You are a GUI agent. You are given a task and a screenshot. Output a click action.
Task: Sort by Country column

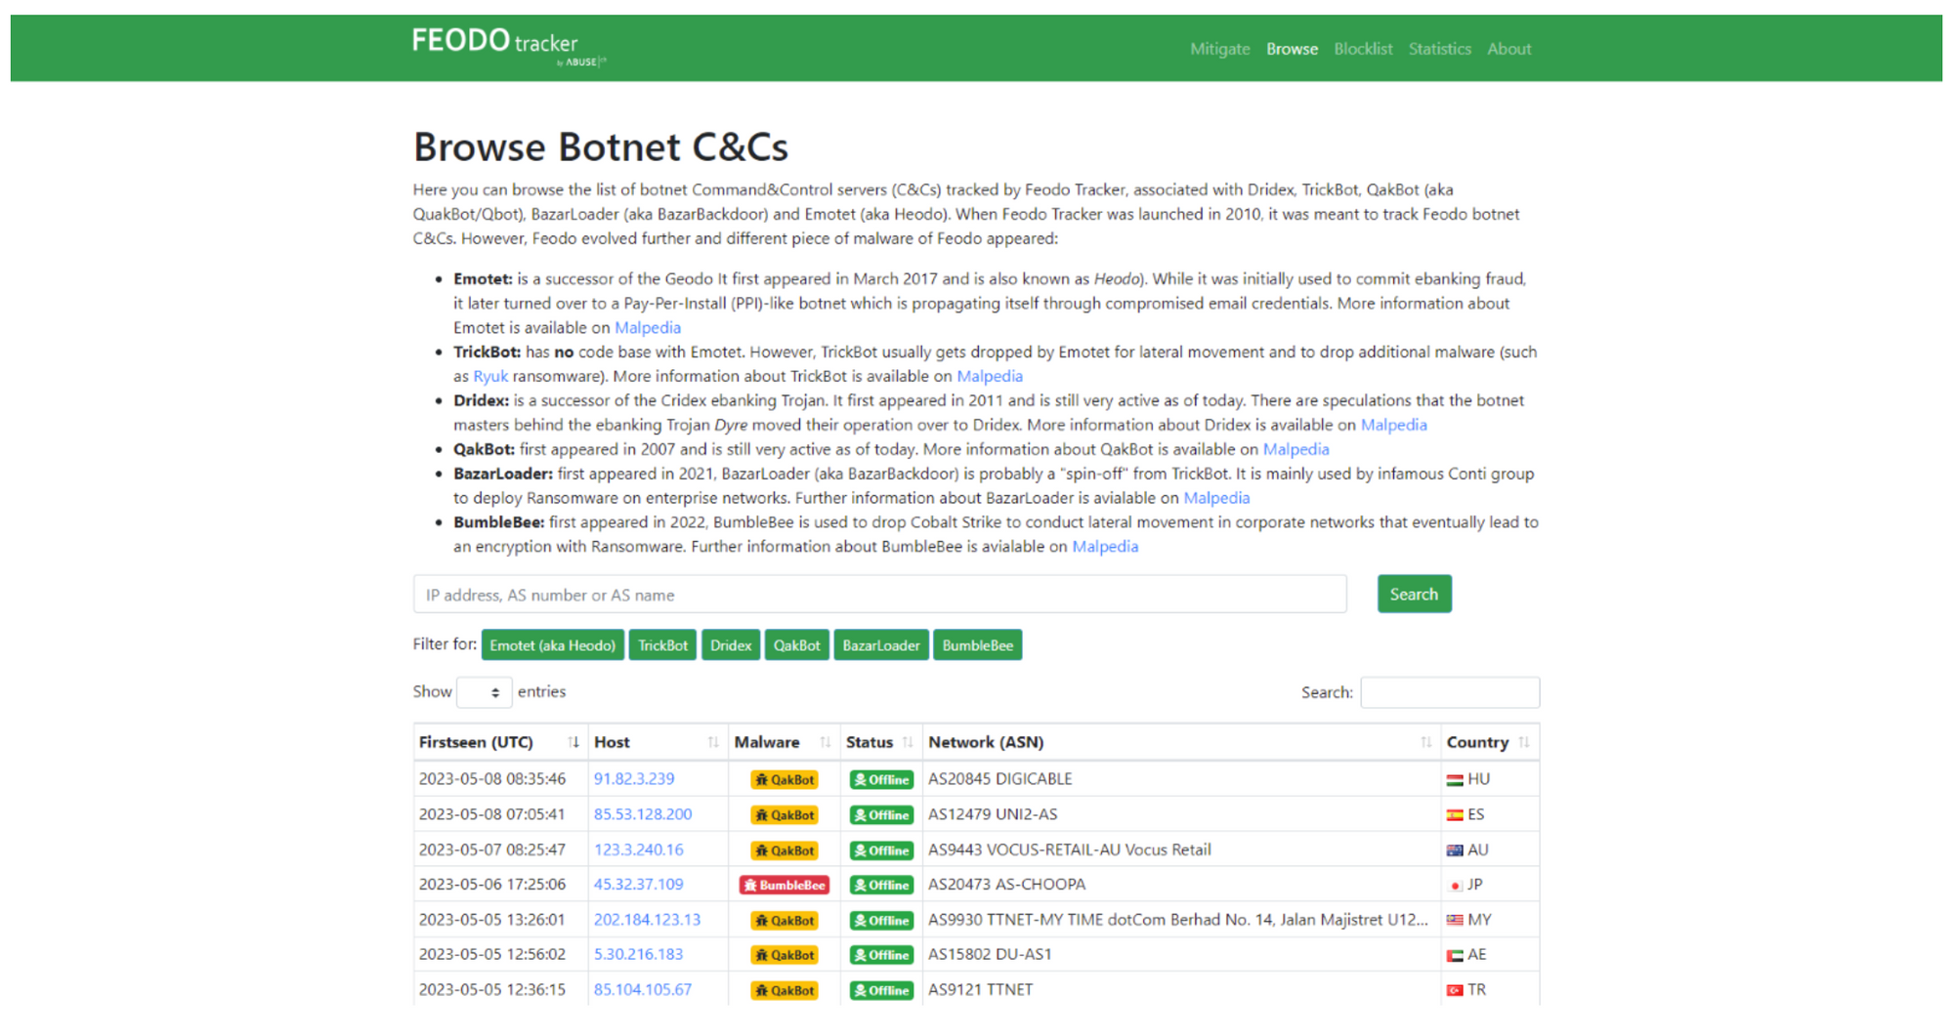(1490, 742)
